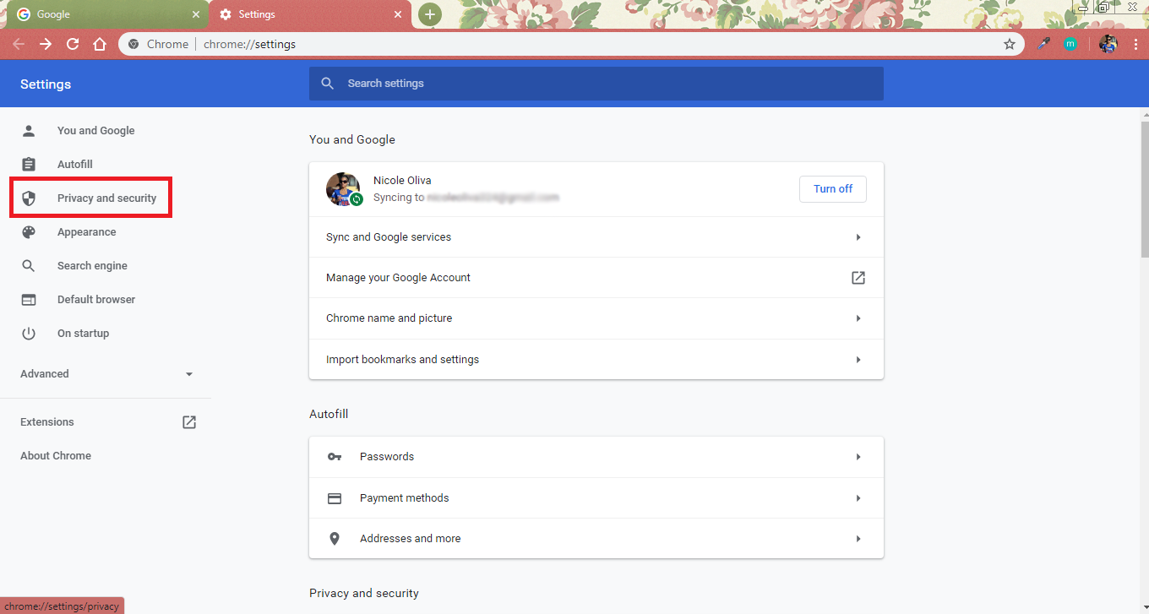The height and width of the screenshot is (614, 1149).
Task: Open Autofill in the sidebar
Action: (x=75, y=165)
